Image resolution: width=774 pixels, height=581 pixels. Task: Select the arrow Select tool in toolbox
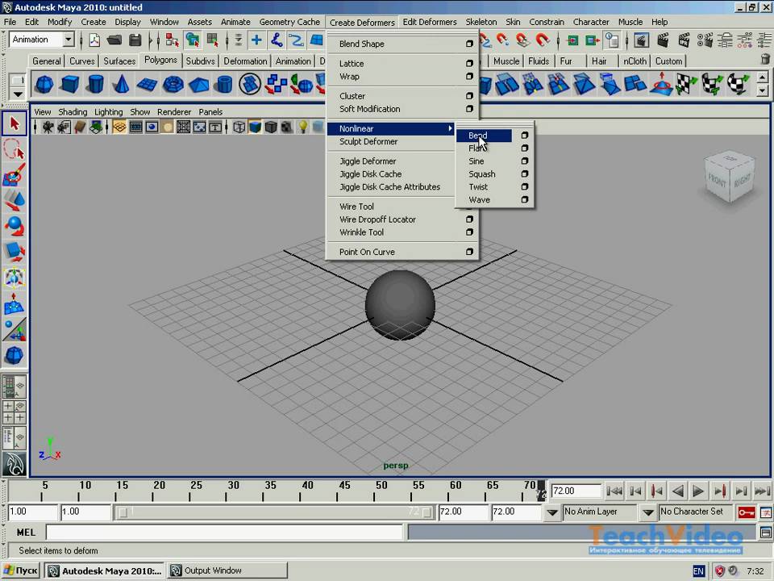point(14,123)
